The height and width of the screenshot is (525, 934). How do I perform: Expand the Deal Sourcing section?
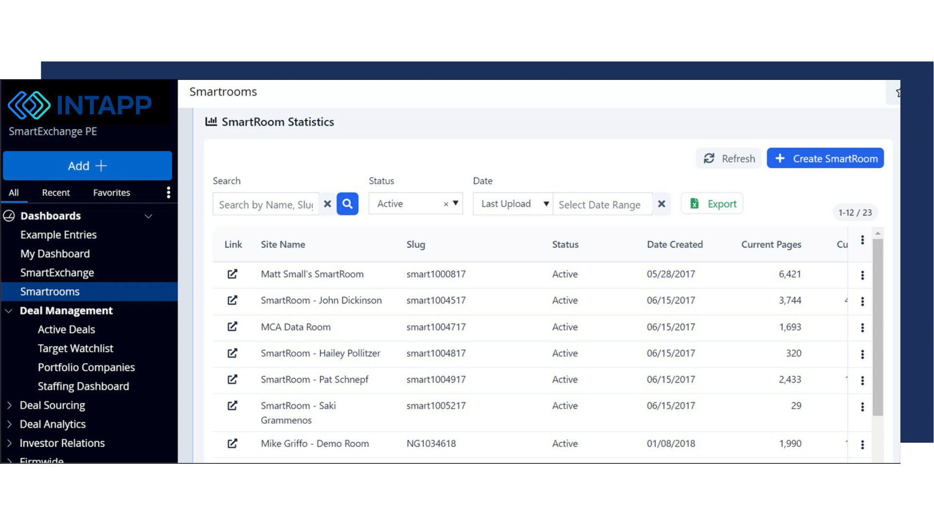[x=9, y=405]
